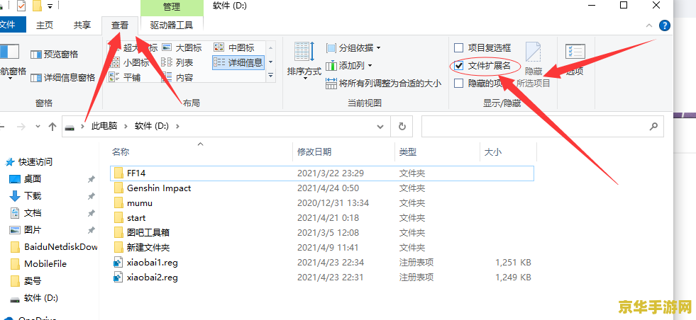Sort by 名称 column header
This screenshot has height=320, width=696.
click(x=201, y=152)
